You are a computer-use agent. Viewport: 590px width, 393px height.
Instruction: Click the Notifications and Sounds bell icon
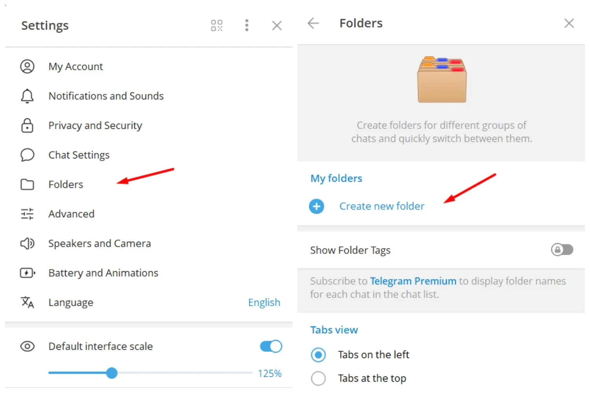(x=27, y=96)
